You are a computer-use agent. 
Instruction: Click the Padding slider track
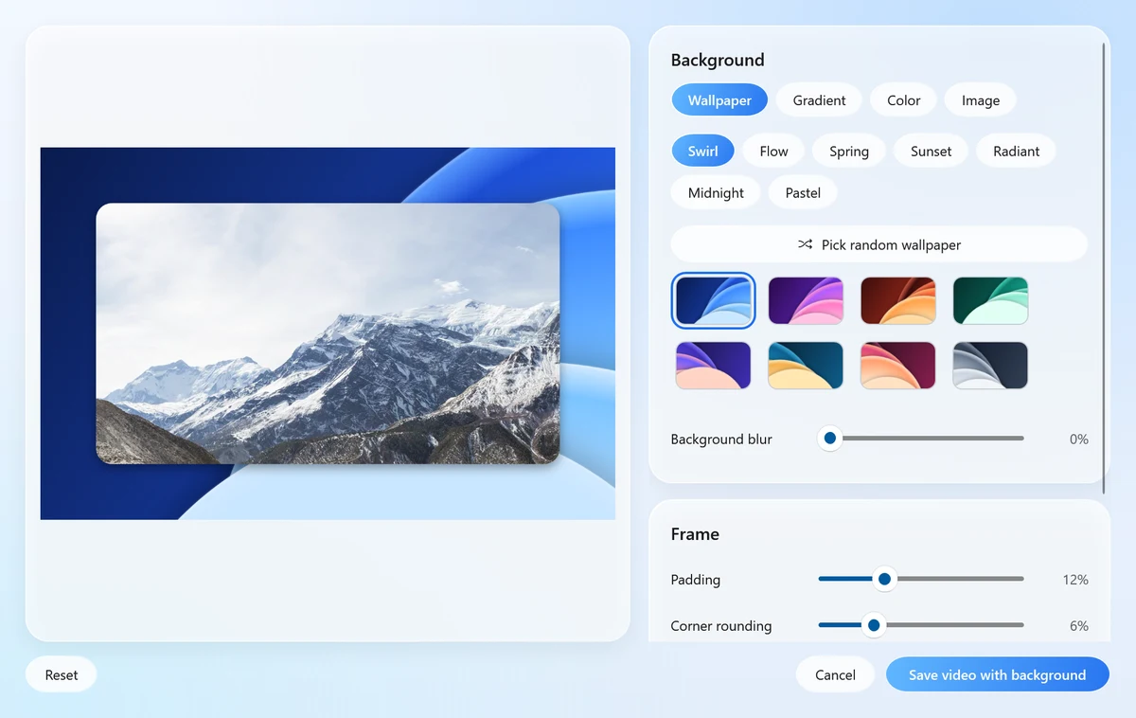pos(921,579)
